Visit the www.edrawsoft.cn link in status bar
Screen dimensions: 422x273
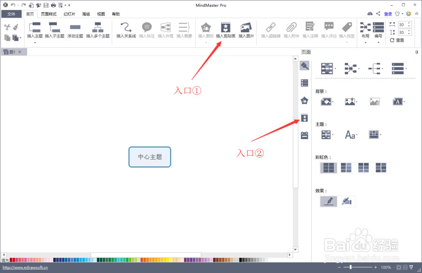[25, 267]
